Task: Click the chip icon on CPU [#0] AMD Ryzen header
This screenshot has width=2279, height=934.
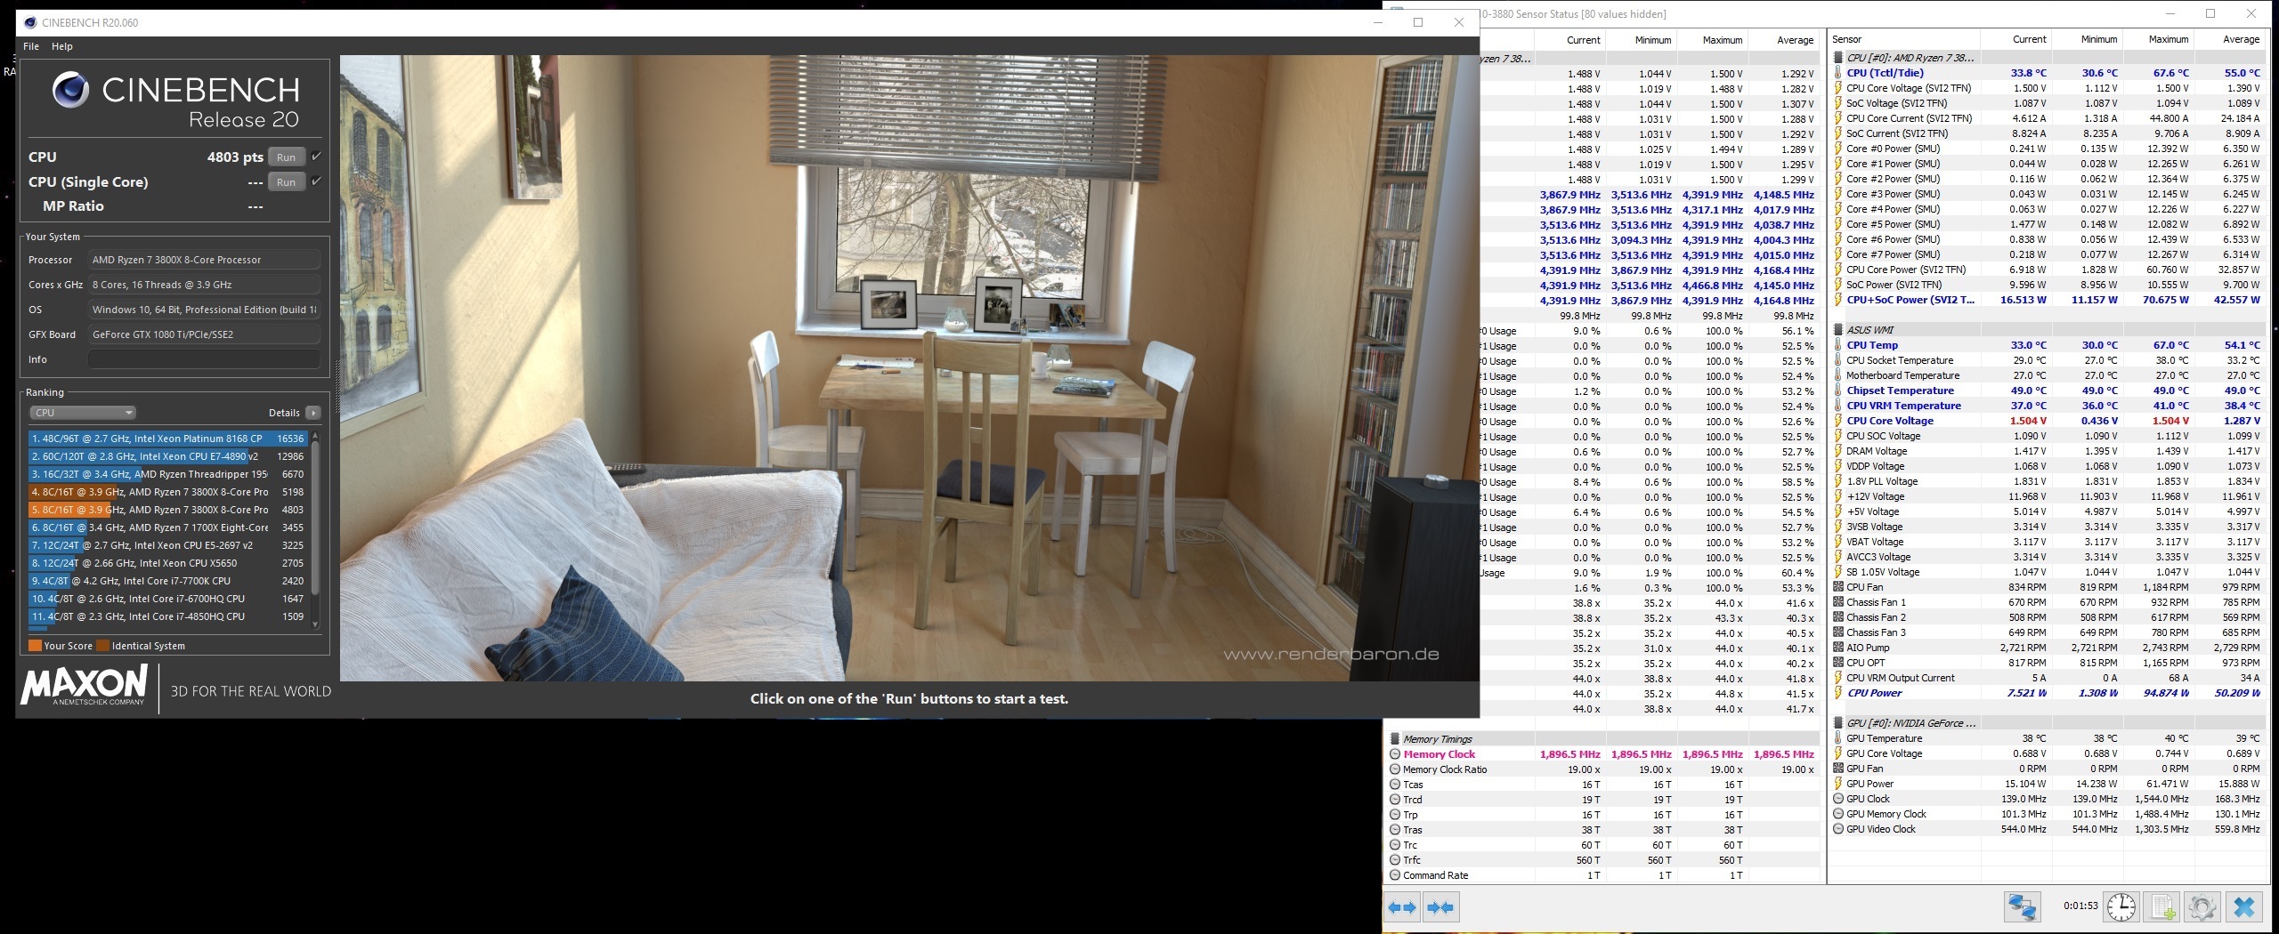Action: [x=1838, y=58]
